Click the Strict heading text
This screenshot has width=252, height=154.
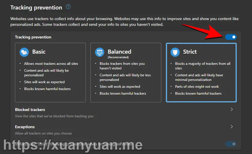coord(190,52)
